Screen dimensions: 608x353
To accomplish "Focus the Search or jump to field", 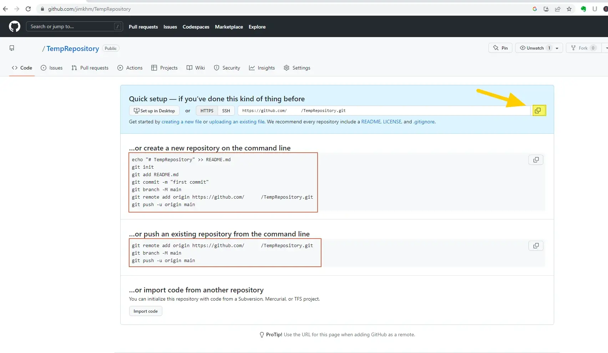I will click(75, 26).
